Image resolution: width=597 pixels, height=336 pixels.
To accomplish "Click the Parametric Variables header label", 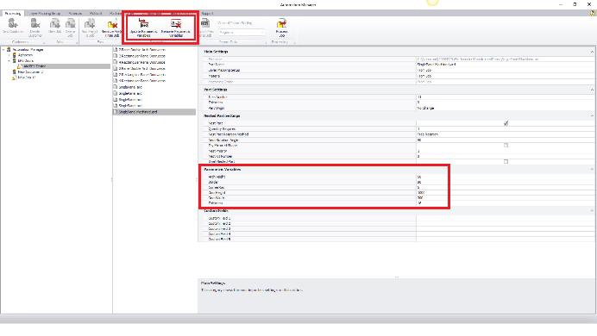I will 223,169.
